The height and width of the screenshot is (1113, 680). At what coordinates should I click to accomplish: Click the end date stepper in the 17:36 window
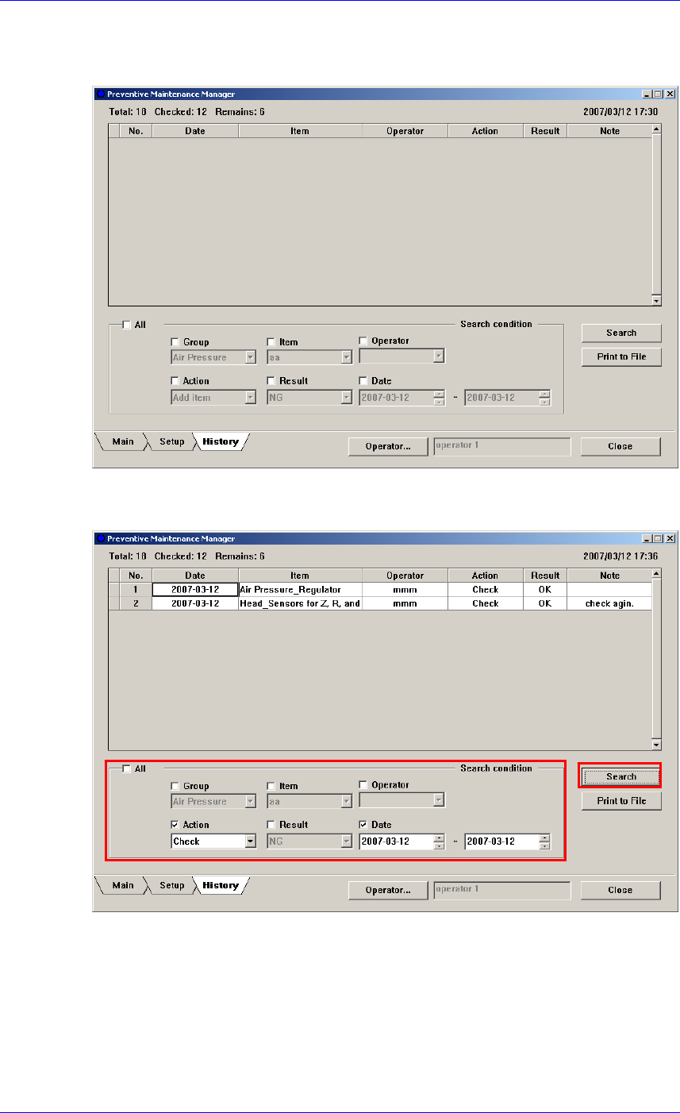coord(544,841)
